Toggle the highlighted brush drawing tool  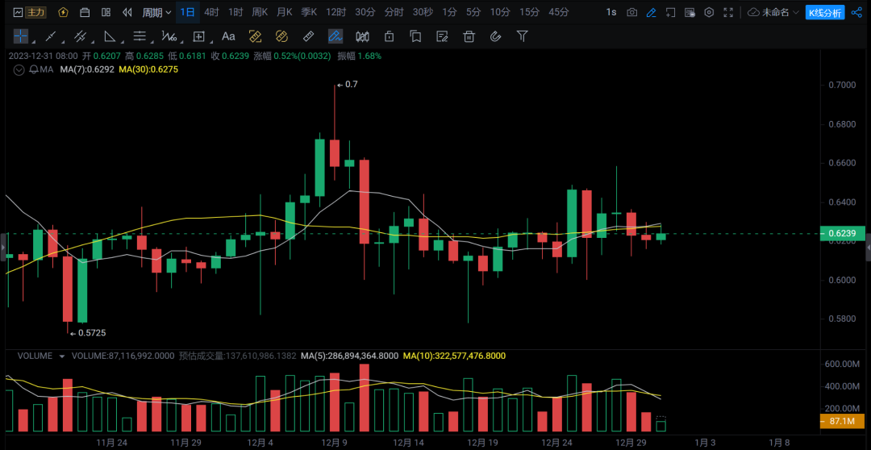click(x=335, y=36)
